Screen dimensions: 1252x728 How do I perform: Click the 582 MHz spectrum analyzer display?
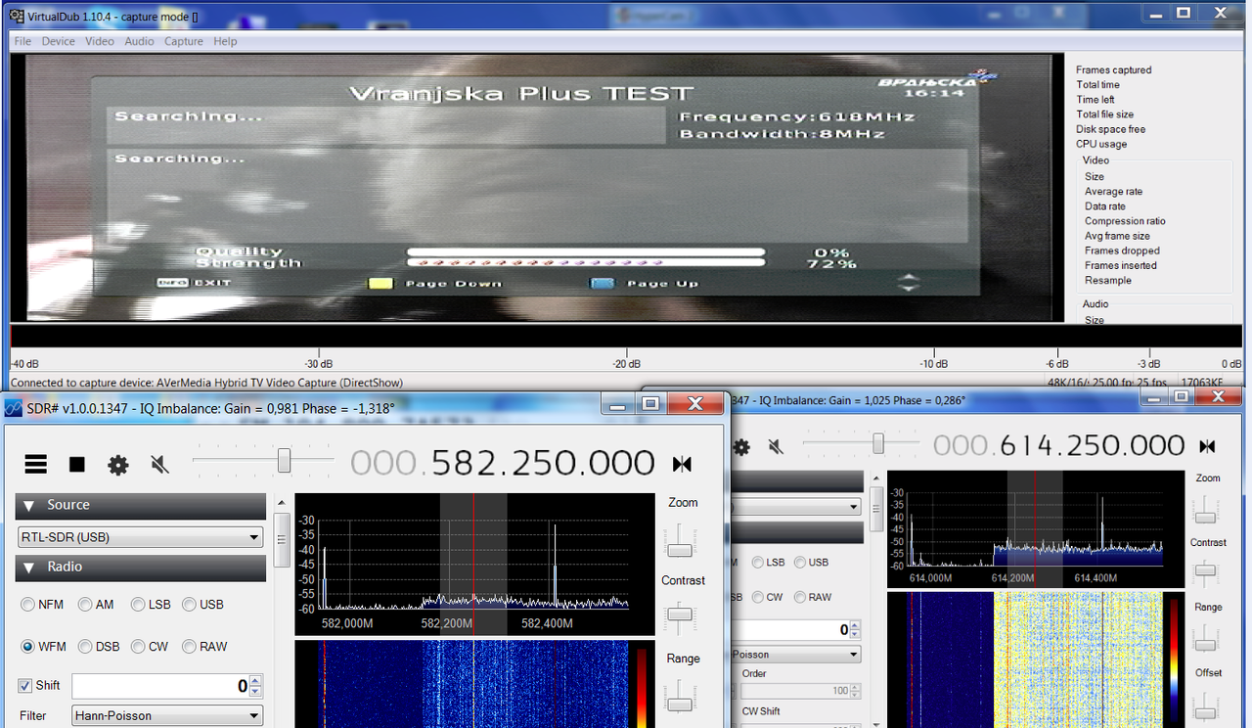(x=474, y=565)
